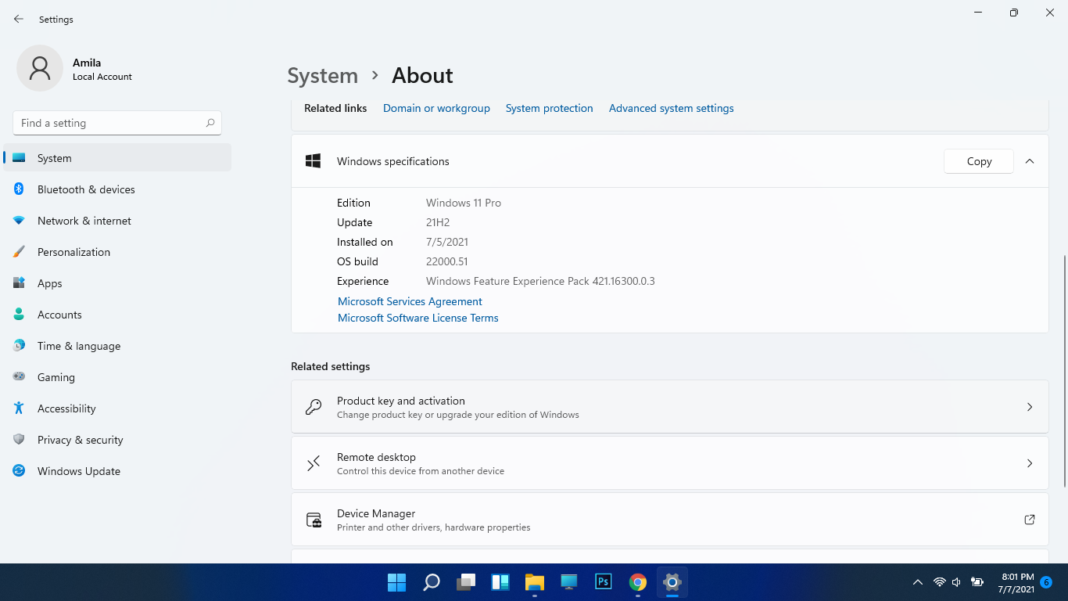Click the volume speaker icon in tray
This screenshot has height=601, width=1068.
tap(956, 582)
